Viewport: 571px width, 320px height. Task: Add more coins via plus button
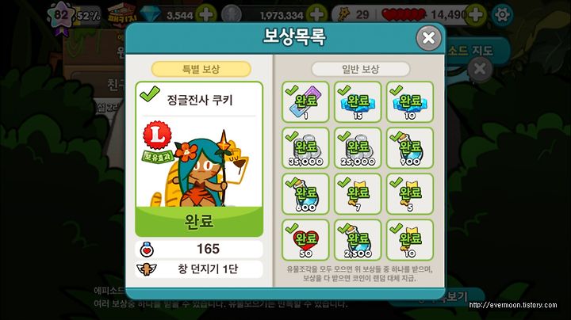[x=316, y=15]
